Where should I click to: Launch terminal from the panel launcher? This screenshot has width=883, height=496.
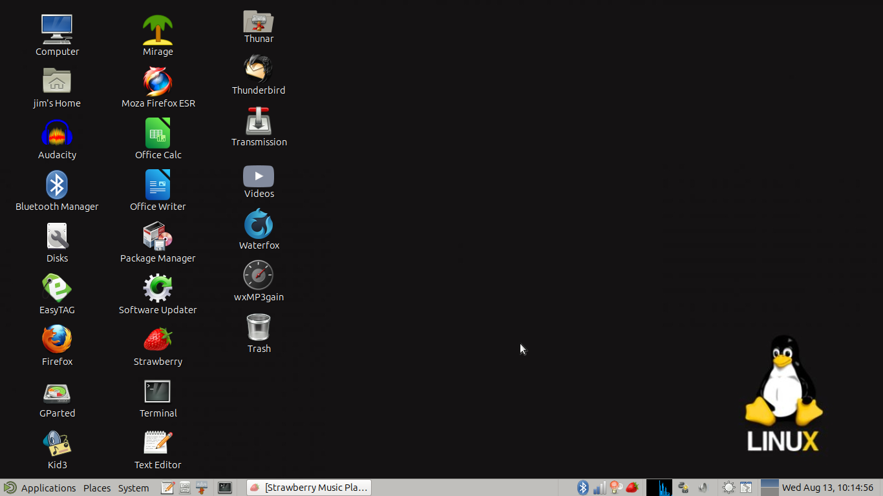pos(225,488)
